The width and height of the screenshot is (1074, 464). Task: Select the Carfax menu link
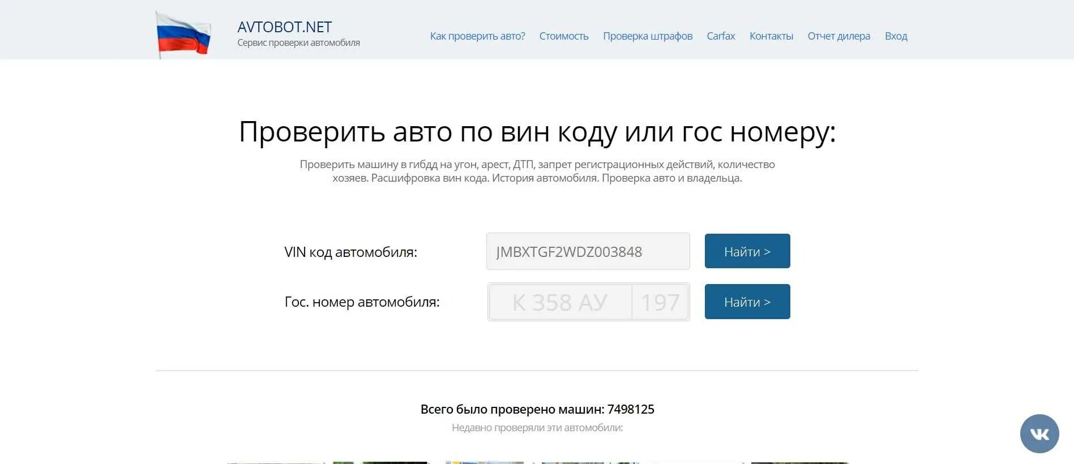click(x=721, y=36)
